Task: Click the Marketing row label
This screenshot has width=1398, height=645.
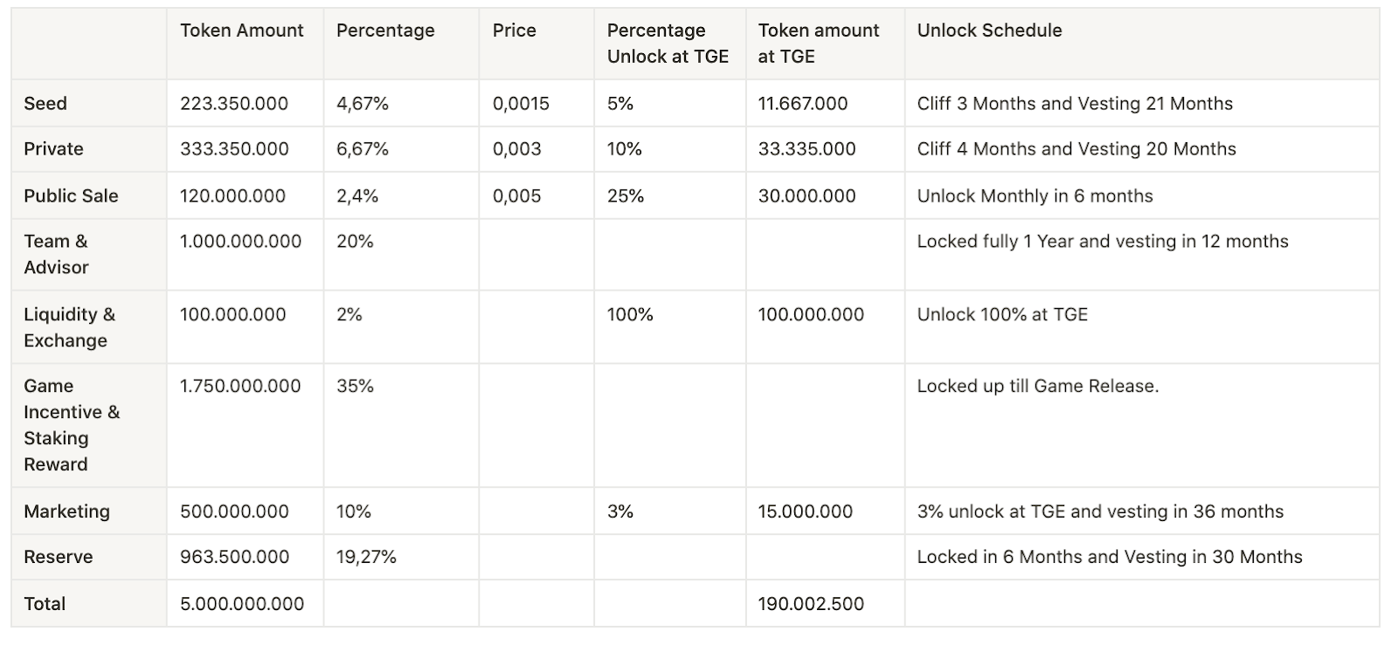Action: (x=66, y=512)
